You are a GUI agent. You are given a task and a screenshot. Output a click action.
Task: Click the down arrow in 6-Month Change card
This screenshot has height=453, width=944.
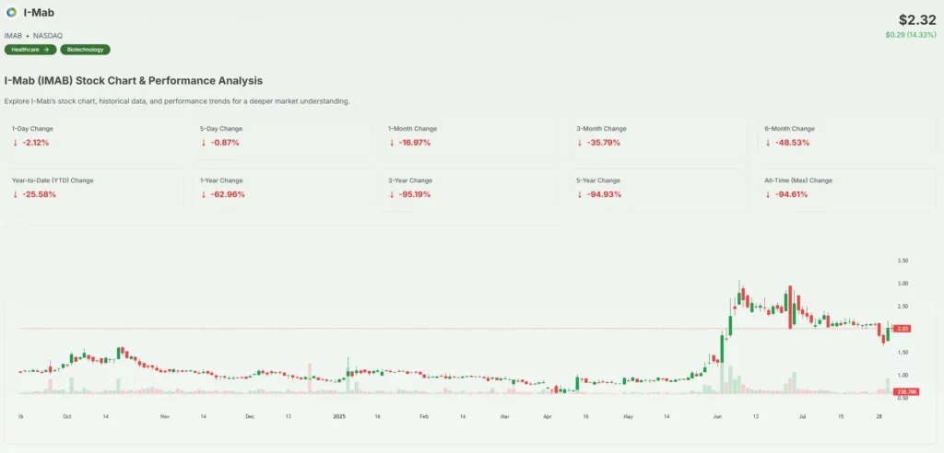pos(768,143)
